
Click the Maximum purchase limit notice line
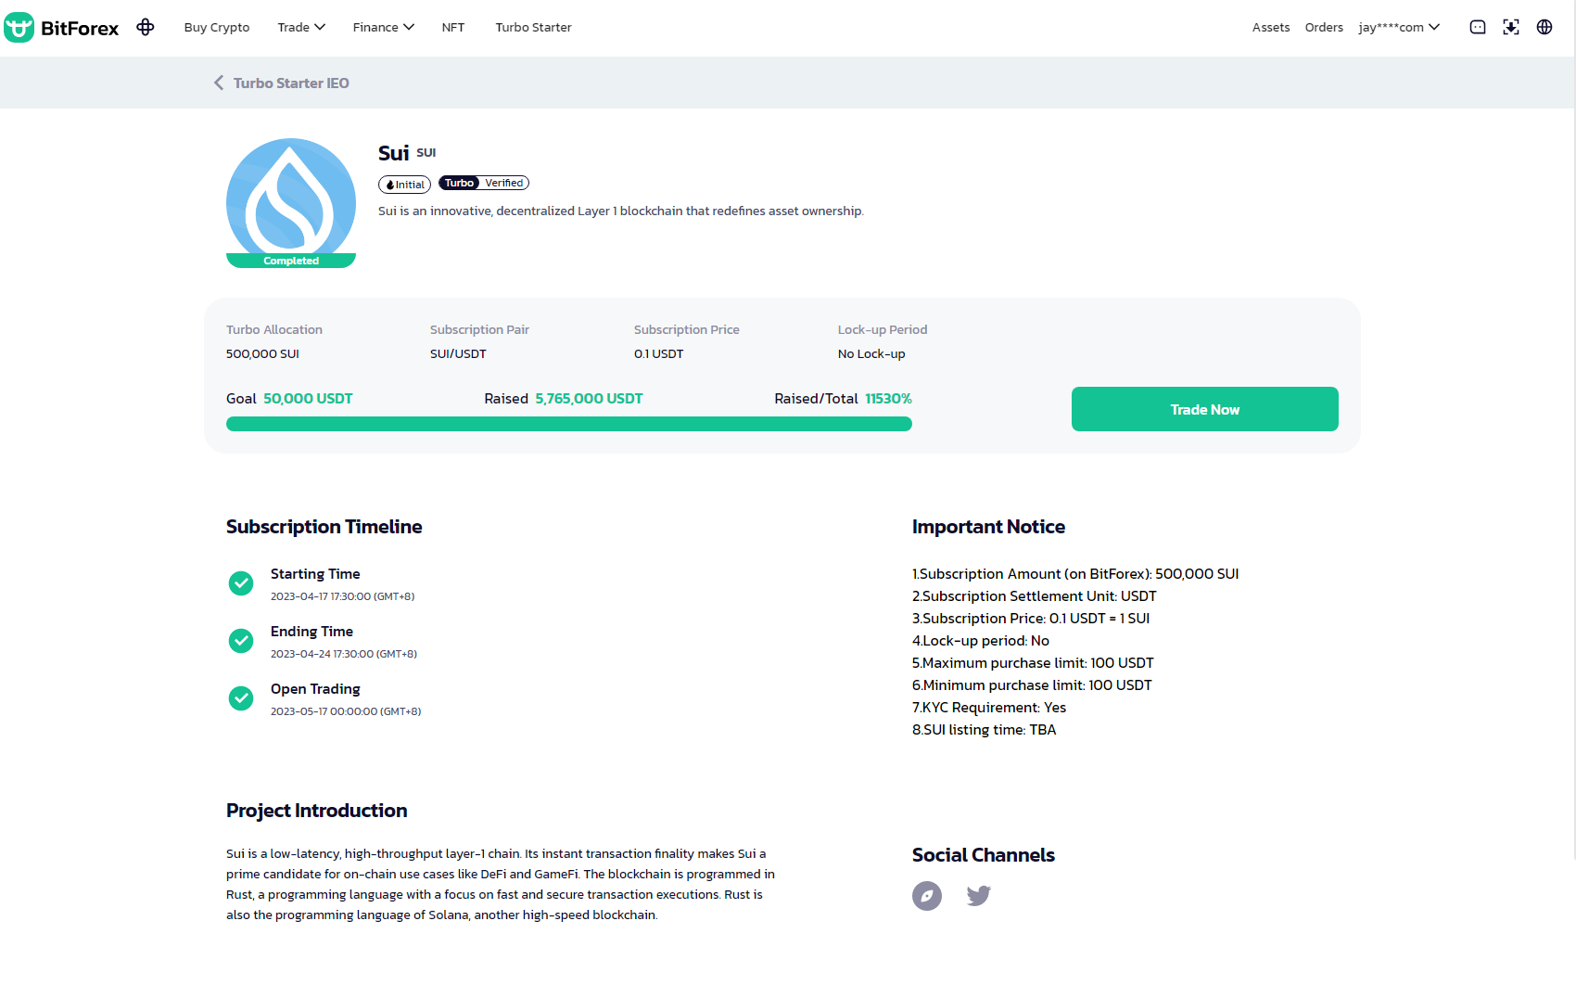point(1033,663)
